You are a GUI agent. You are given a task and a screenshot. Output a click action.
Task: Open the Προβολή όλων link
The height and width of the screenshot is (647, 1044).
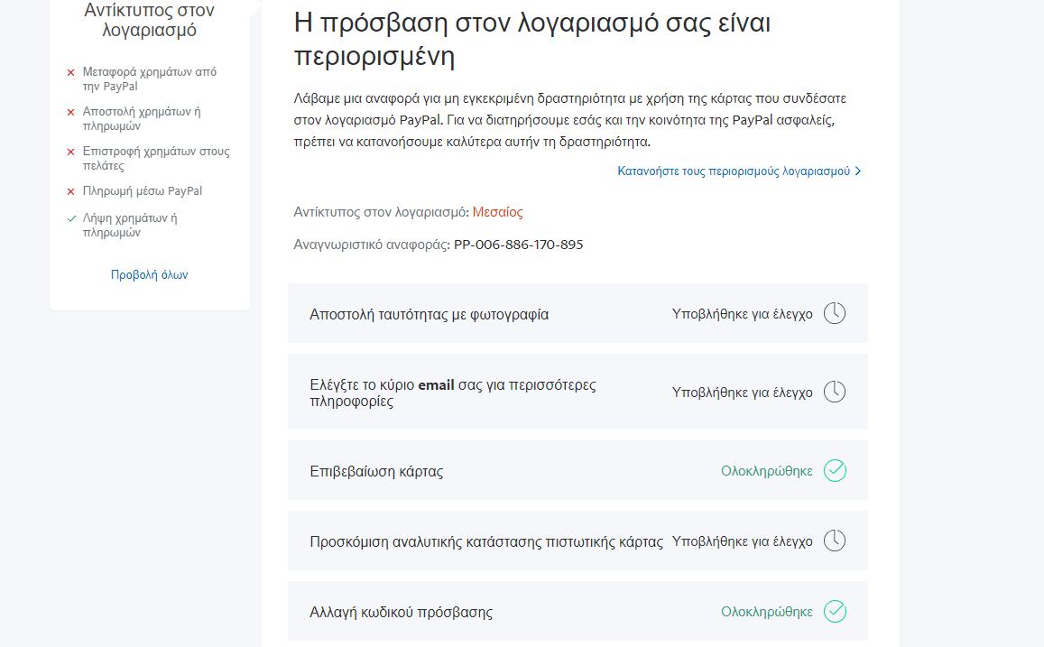[x=149, y=275]
